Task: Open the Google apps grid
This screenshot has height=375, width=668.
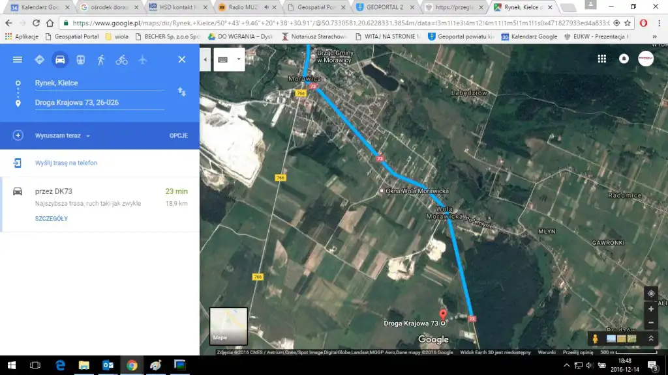Action: coord(601,59)
